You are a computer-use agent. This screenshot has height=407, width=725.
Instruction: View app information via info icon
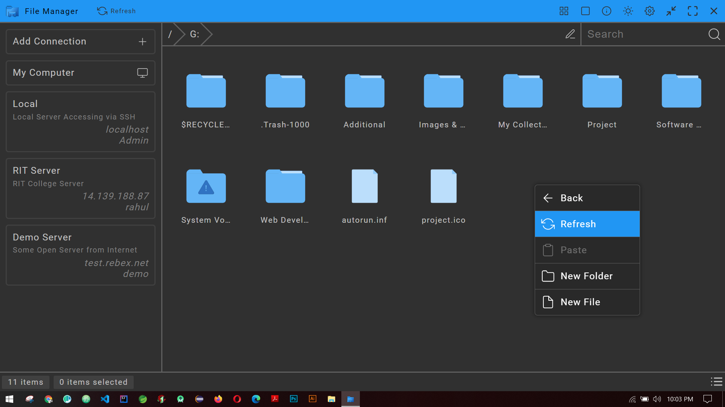(x=606, y=11)
